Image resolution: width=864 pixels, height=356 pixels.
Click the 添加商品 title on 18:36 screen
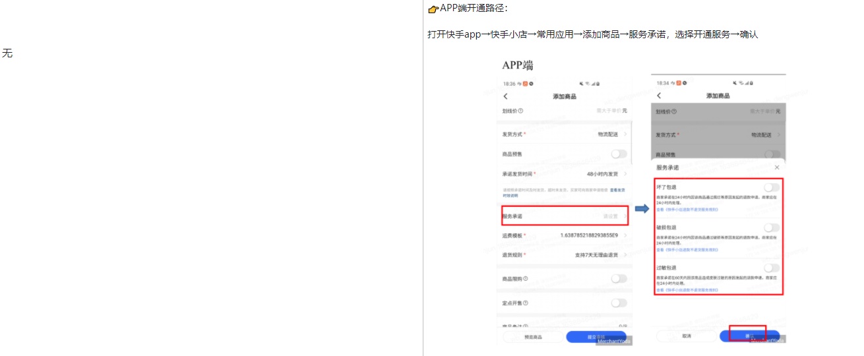pyautogui.click(x=565, y=96)
